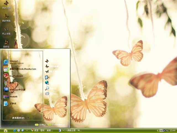Click the magnifier Search icon in Start menu
This screenshot has height=133, width=177.
click(x=47, y=88)
